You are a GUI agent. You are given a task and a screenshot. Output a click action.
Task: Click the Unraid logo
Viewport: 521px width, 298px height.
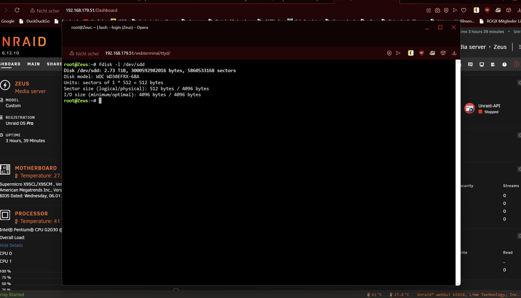coord(23,42)
